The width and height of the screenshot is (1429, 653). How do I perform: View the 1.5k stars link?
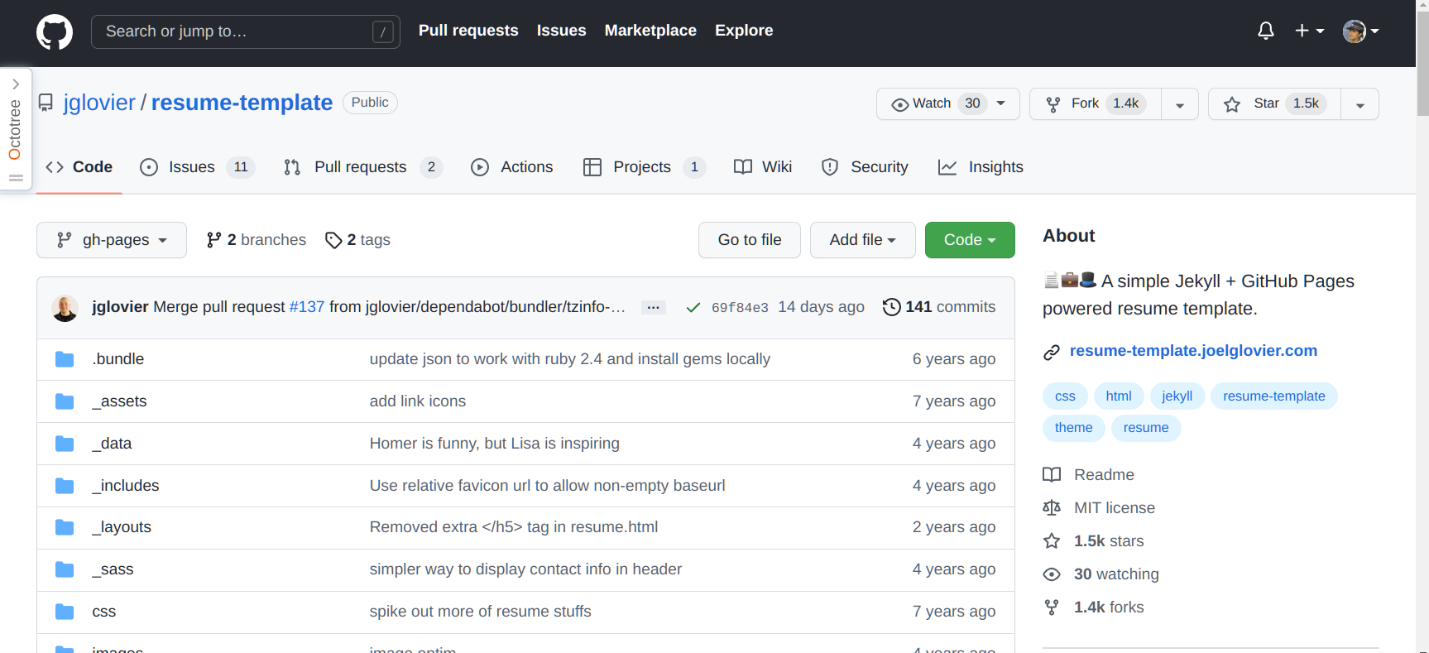tap(1094, 541)
